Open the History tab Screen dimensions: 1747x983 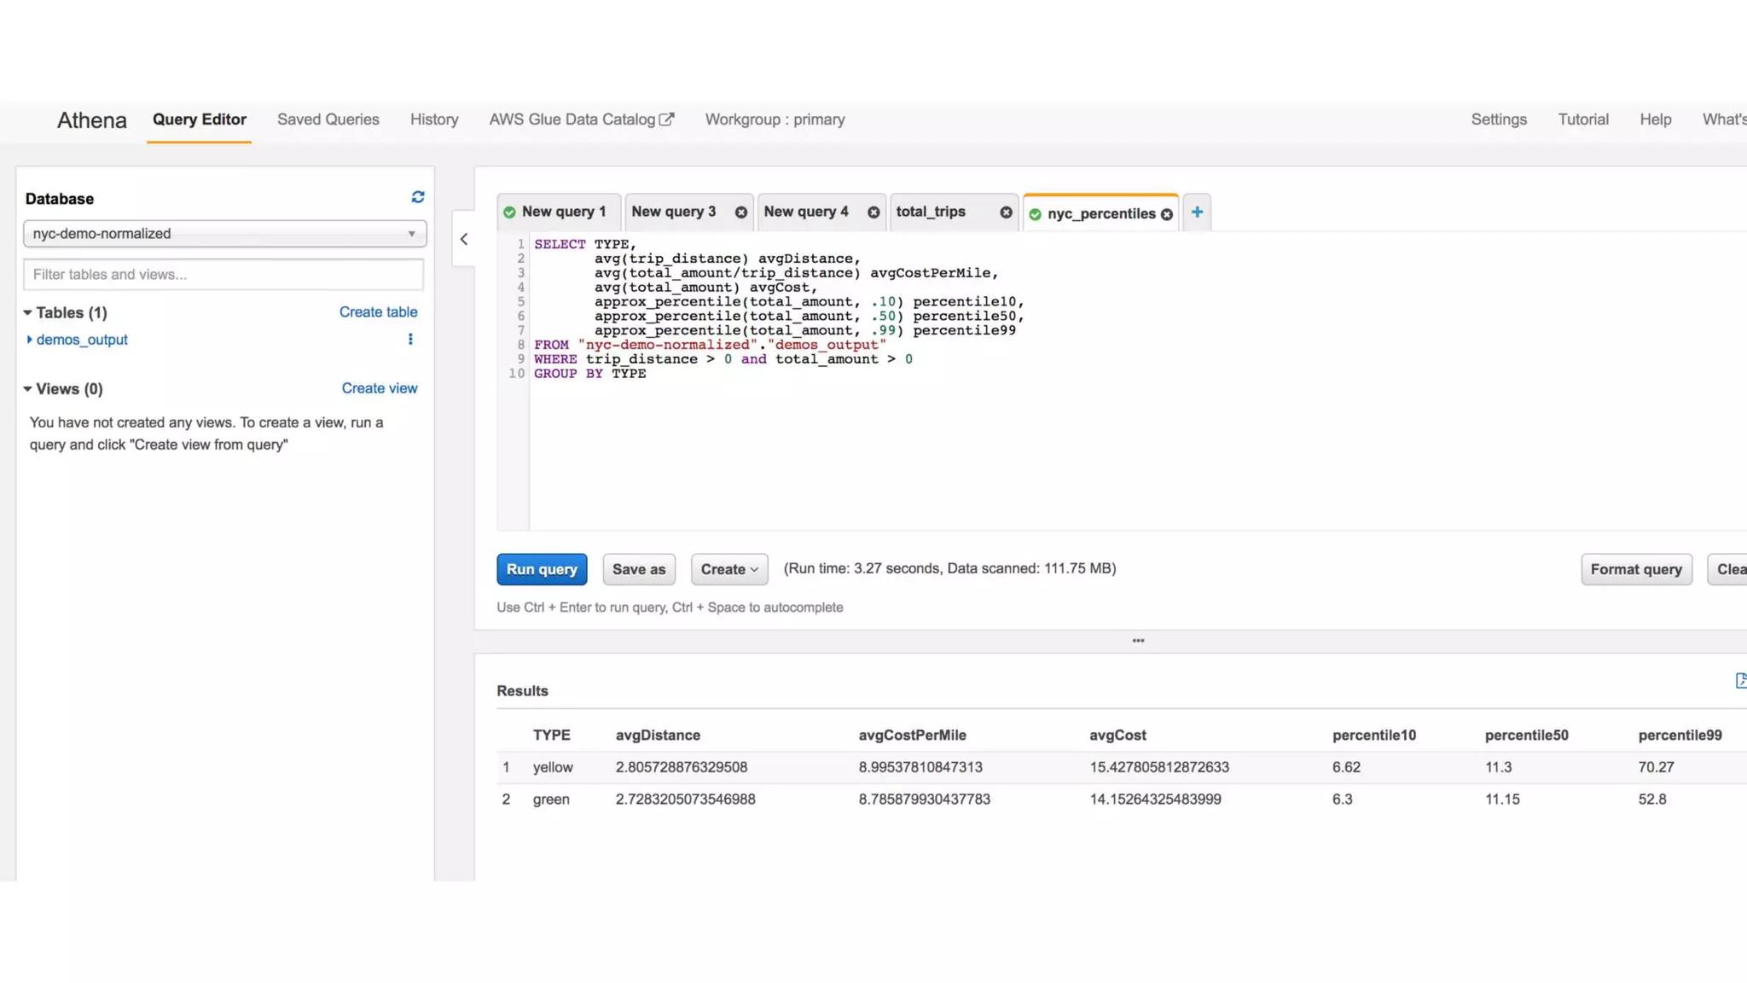434,119
